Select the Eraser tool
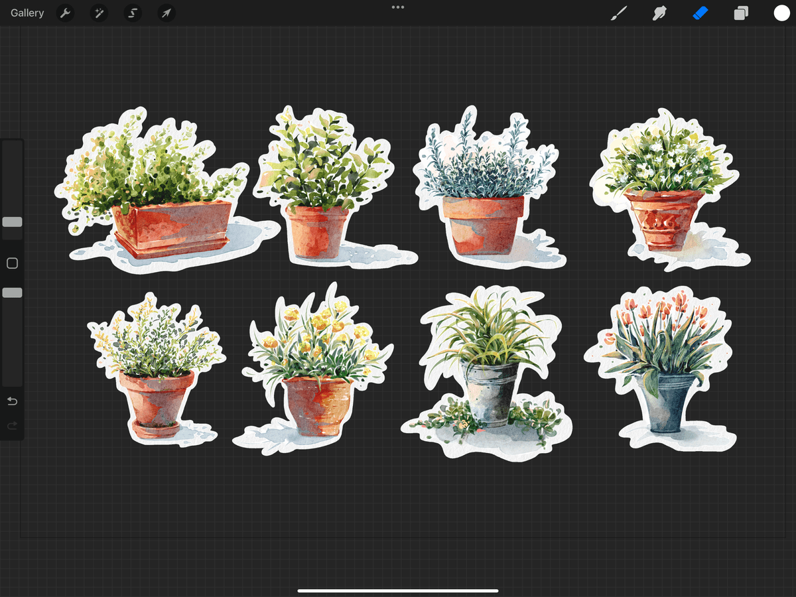The width and height of the screenshot is (796, 597). pos(700,13)
